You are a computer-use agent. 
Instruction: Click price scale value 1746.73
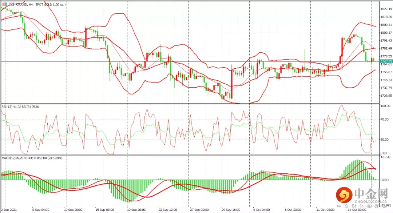386,80
